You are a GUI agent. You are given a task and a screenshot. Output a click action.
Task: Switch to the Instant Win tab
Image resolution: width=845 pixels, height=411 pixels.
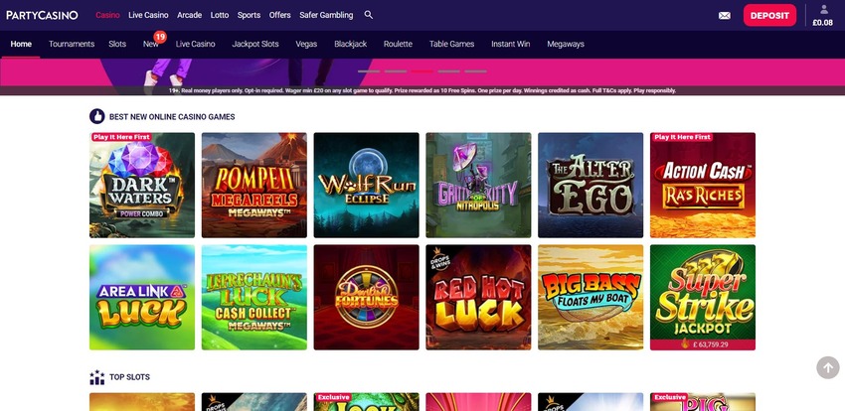click(x=510, y=44)
